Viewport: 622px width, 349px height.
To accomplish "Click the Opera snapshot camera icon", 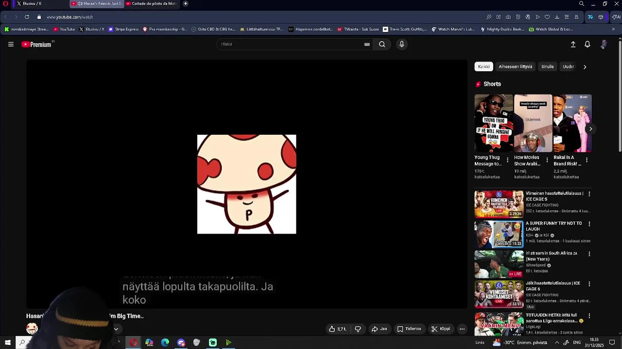I will (508, 17).
